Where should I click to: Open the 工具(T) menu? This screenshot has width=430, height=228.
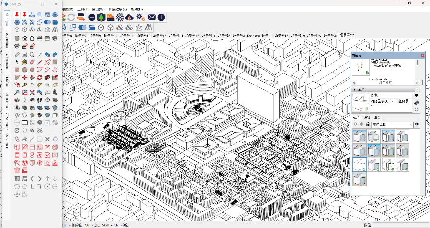[83, 9]
